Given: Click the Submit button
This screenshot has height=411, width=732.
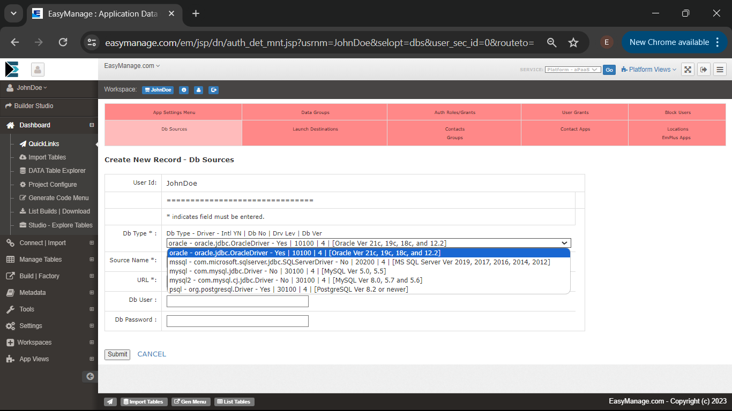Looking at the screenshot, I should tap(117, 354).
